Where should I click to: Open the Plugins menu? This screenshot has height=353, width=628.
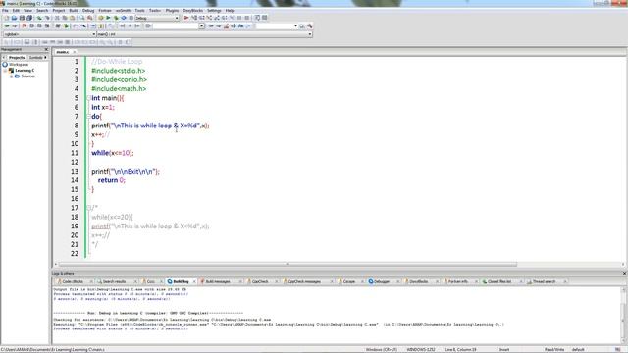coord(172,11)
